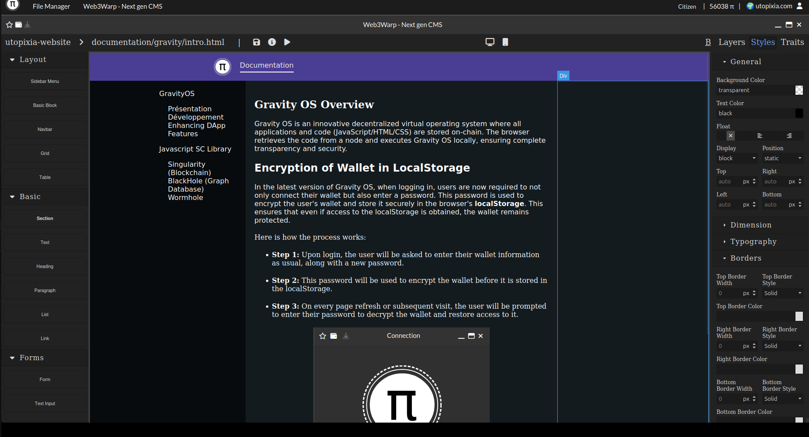
Task: Click the Div badge on the selected element
Action: (563, 76)
